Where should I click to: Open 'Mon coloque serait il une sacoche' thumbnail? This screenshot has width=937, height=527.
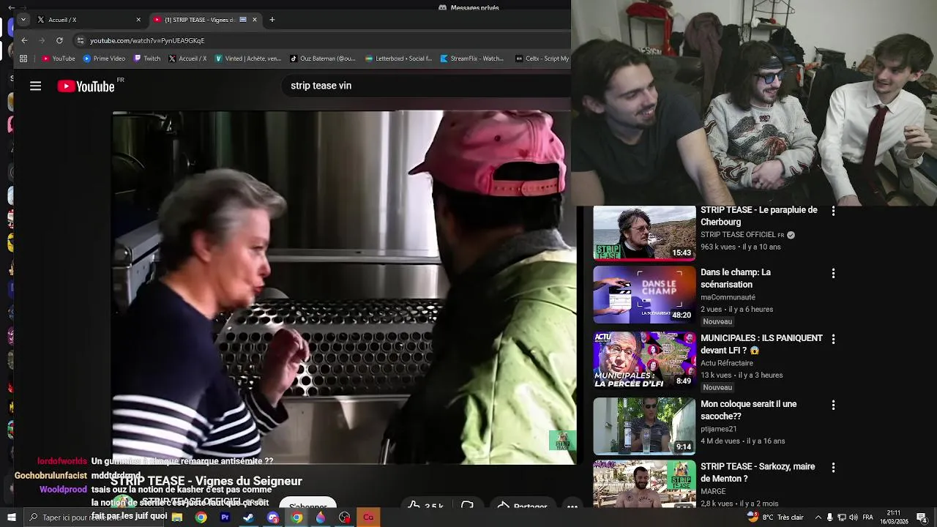tap(644, 426)
